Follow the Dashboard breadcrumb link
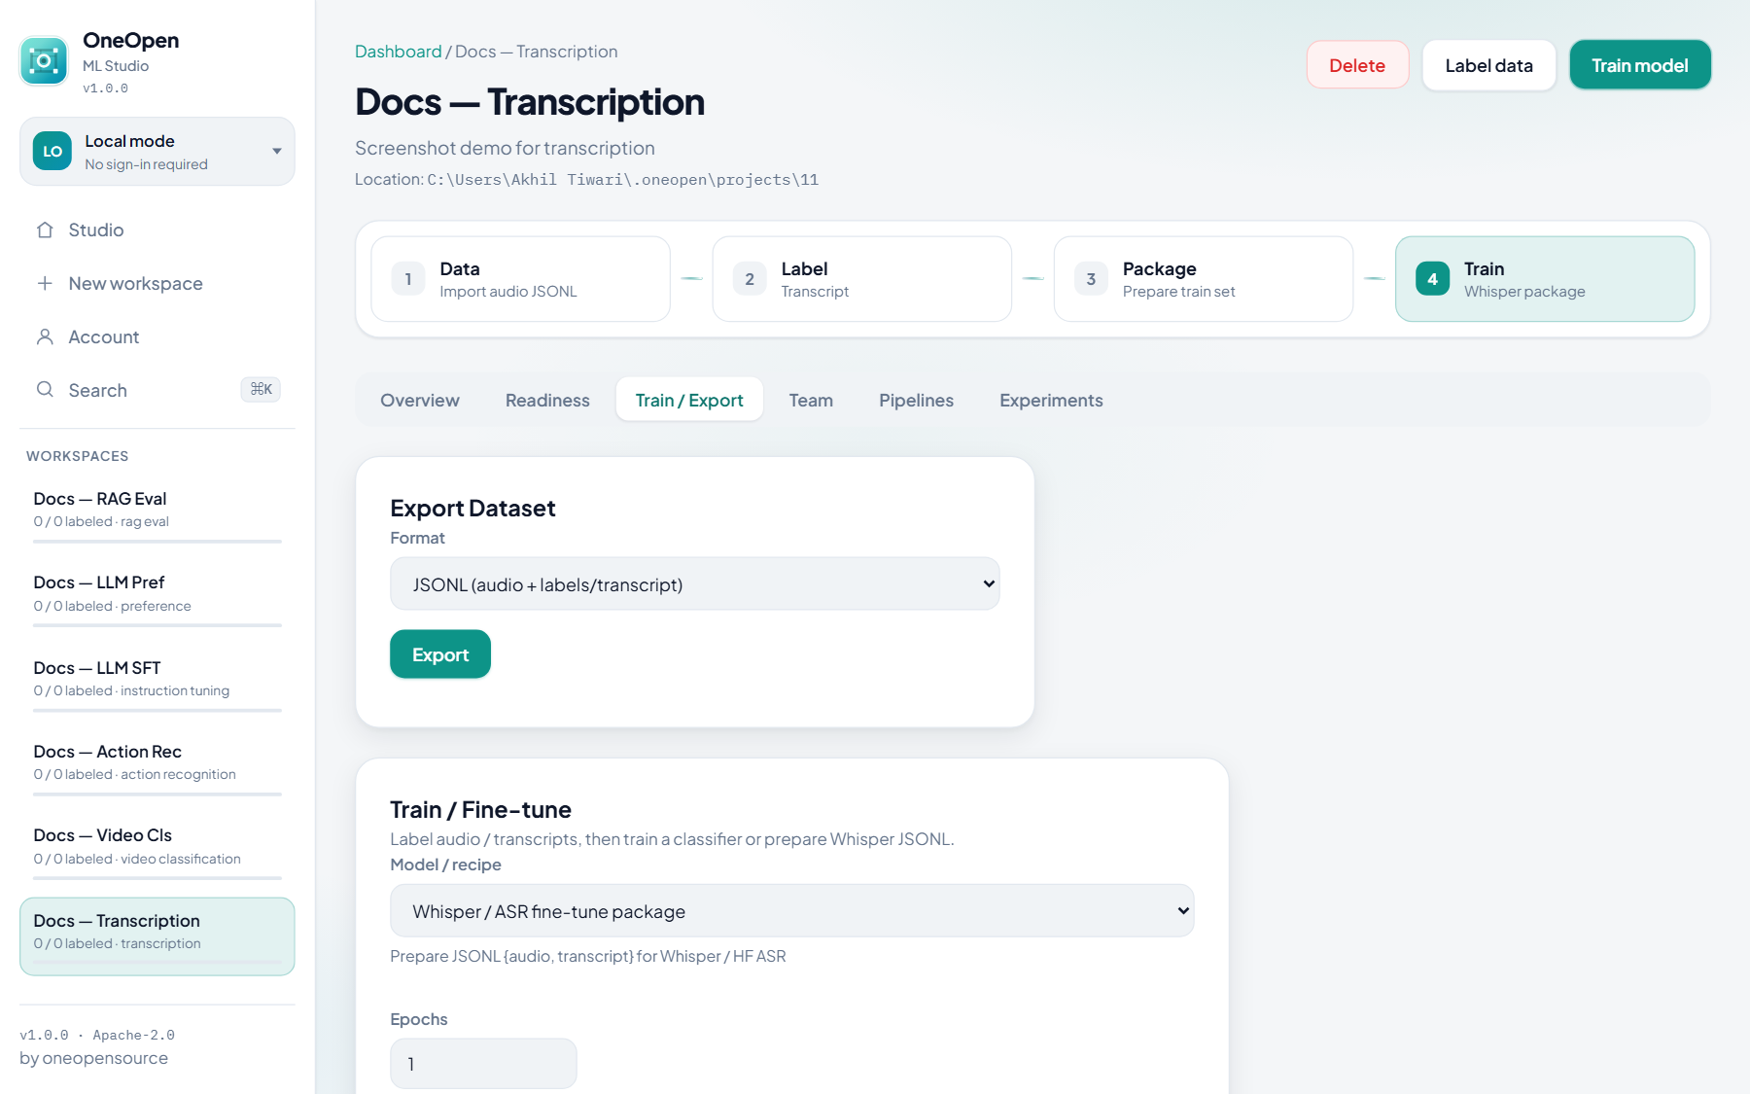The image size is (1750, 1094). pyautogui.click(x=399, y=52)
